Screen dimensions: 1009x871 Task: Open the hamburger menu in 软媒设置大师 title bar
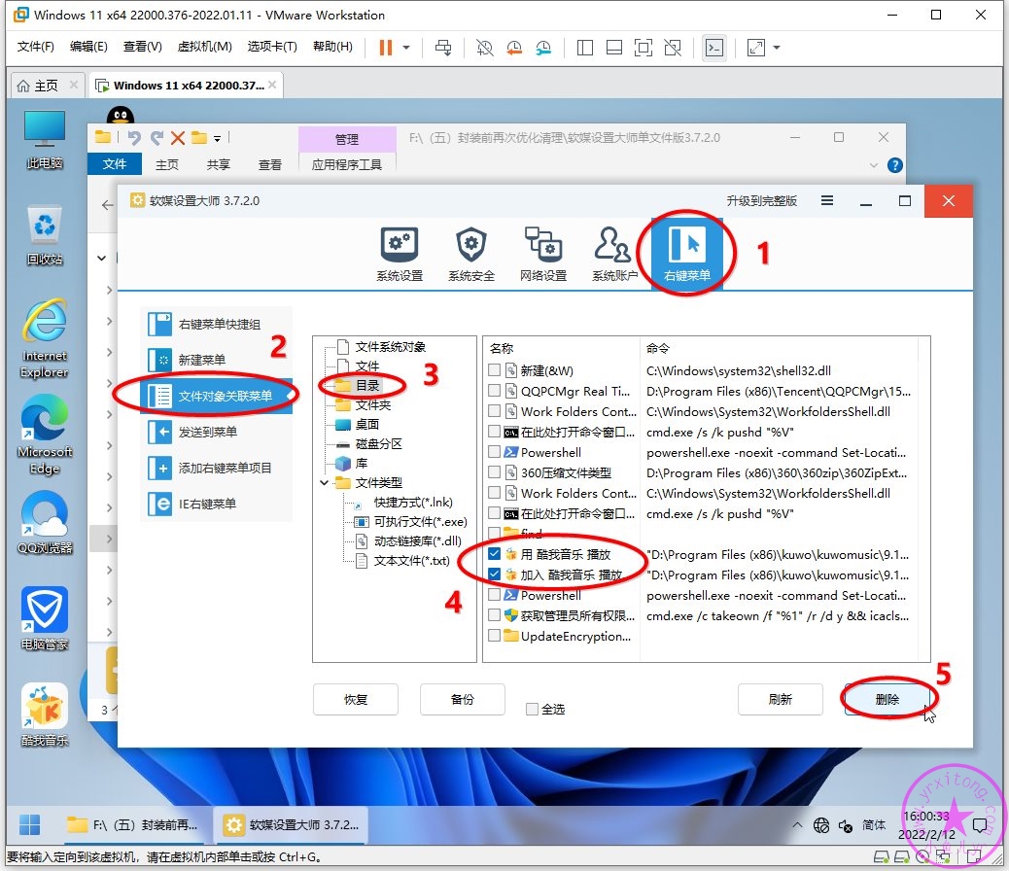[827, 201]
